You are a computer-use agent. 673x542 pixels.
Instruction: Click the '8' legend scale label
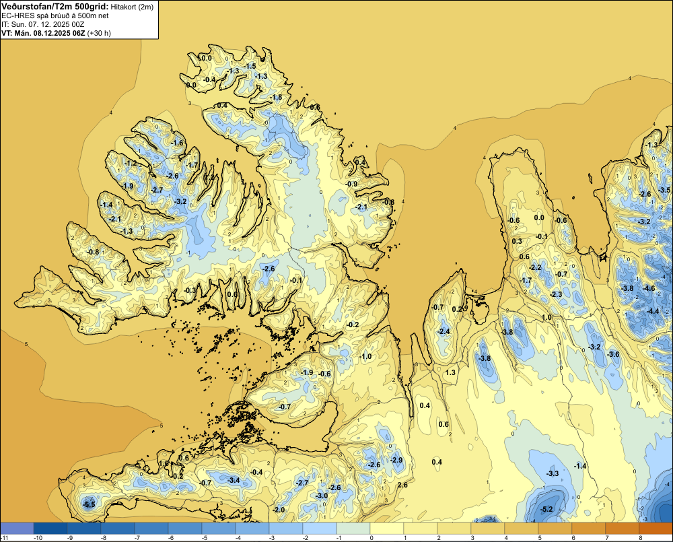tap(640, 538)
